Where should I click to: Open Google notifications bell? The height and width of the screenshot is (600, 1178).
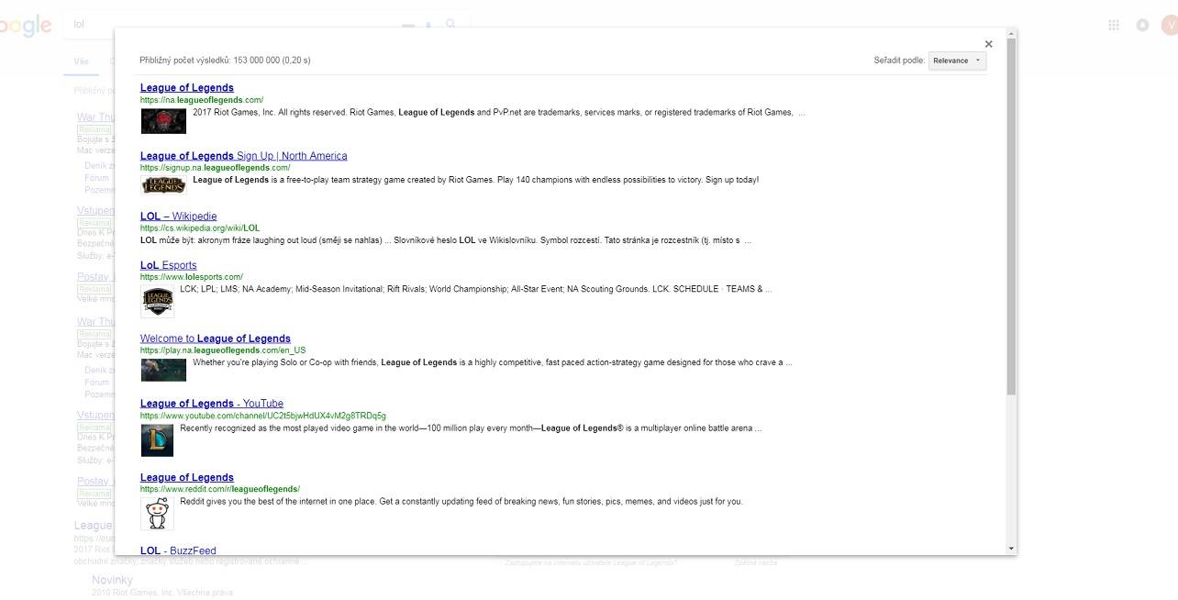pyautogui.click(x=1142, y=25)
